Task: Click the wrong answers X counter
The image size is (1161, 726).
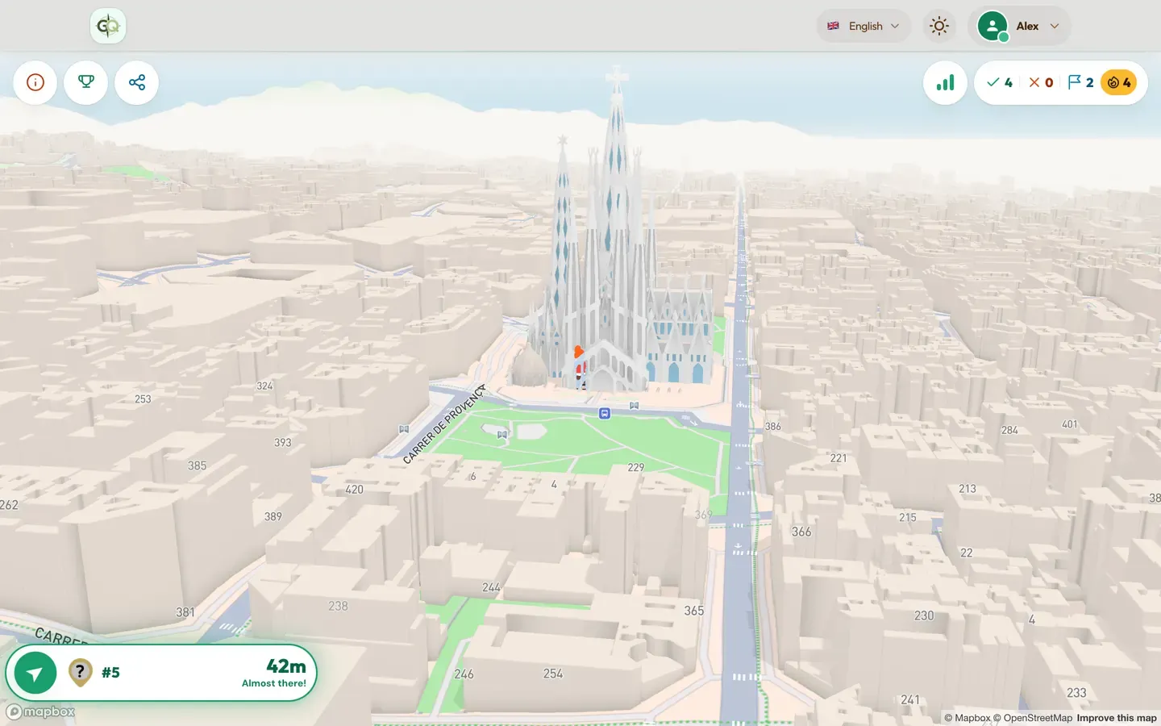Action: pos(1041,82)
